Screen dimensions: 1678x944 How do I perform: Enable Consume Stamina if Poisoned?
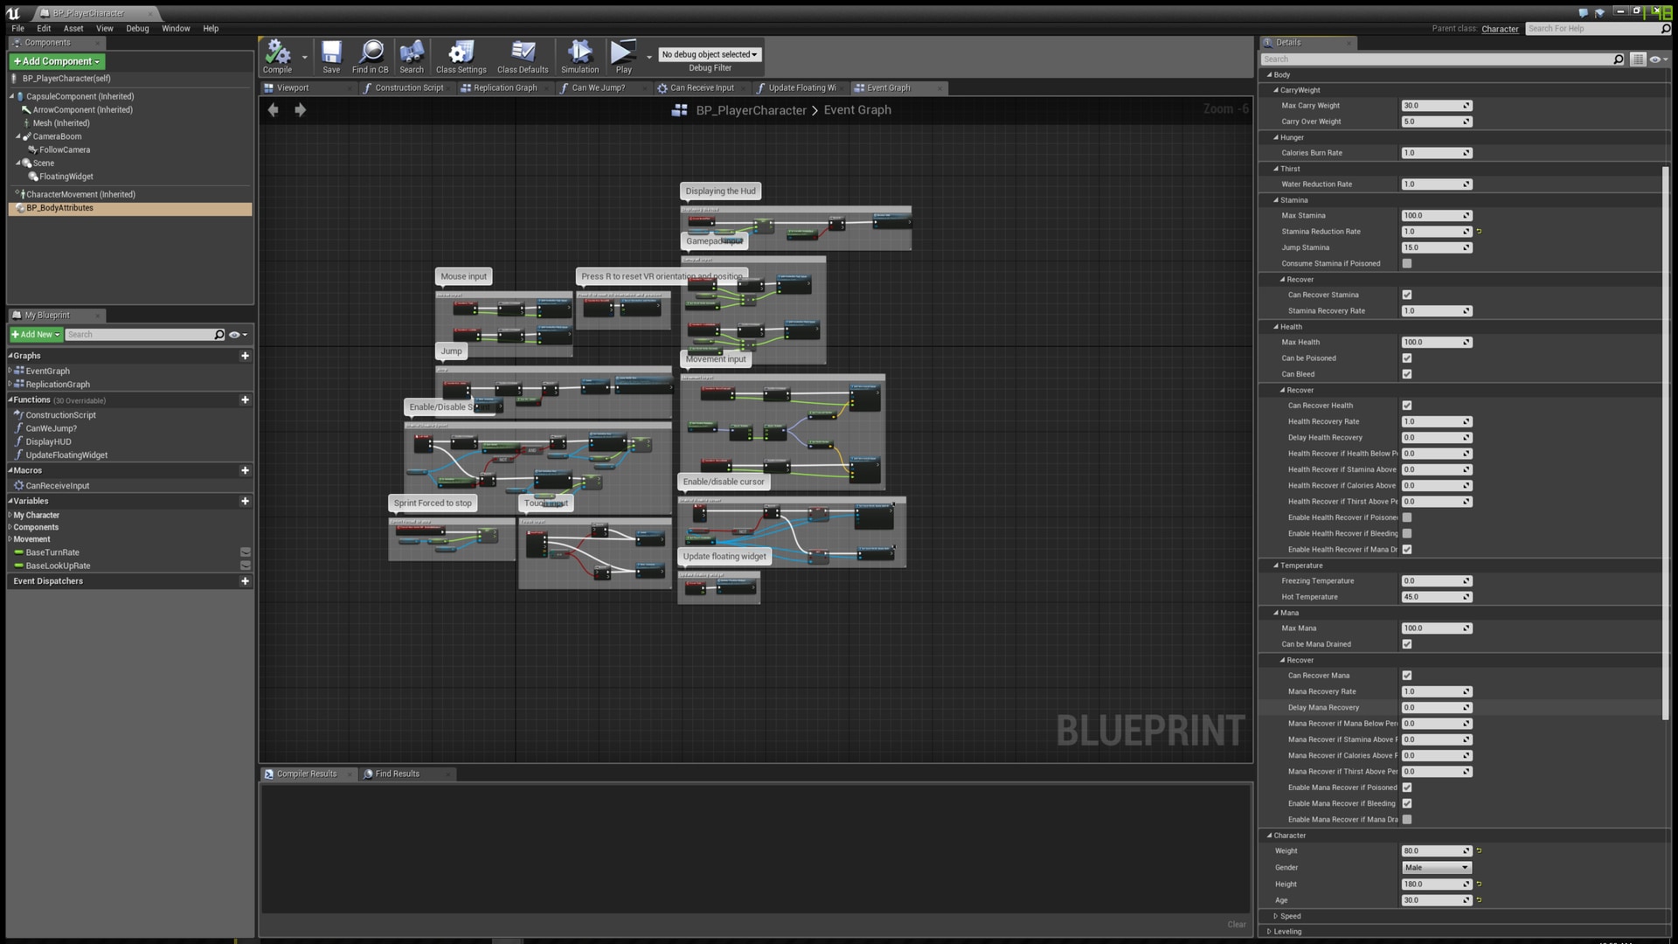(x=1407, y=263)
